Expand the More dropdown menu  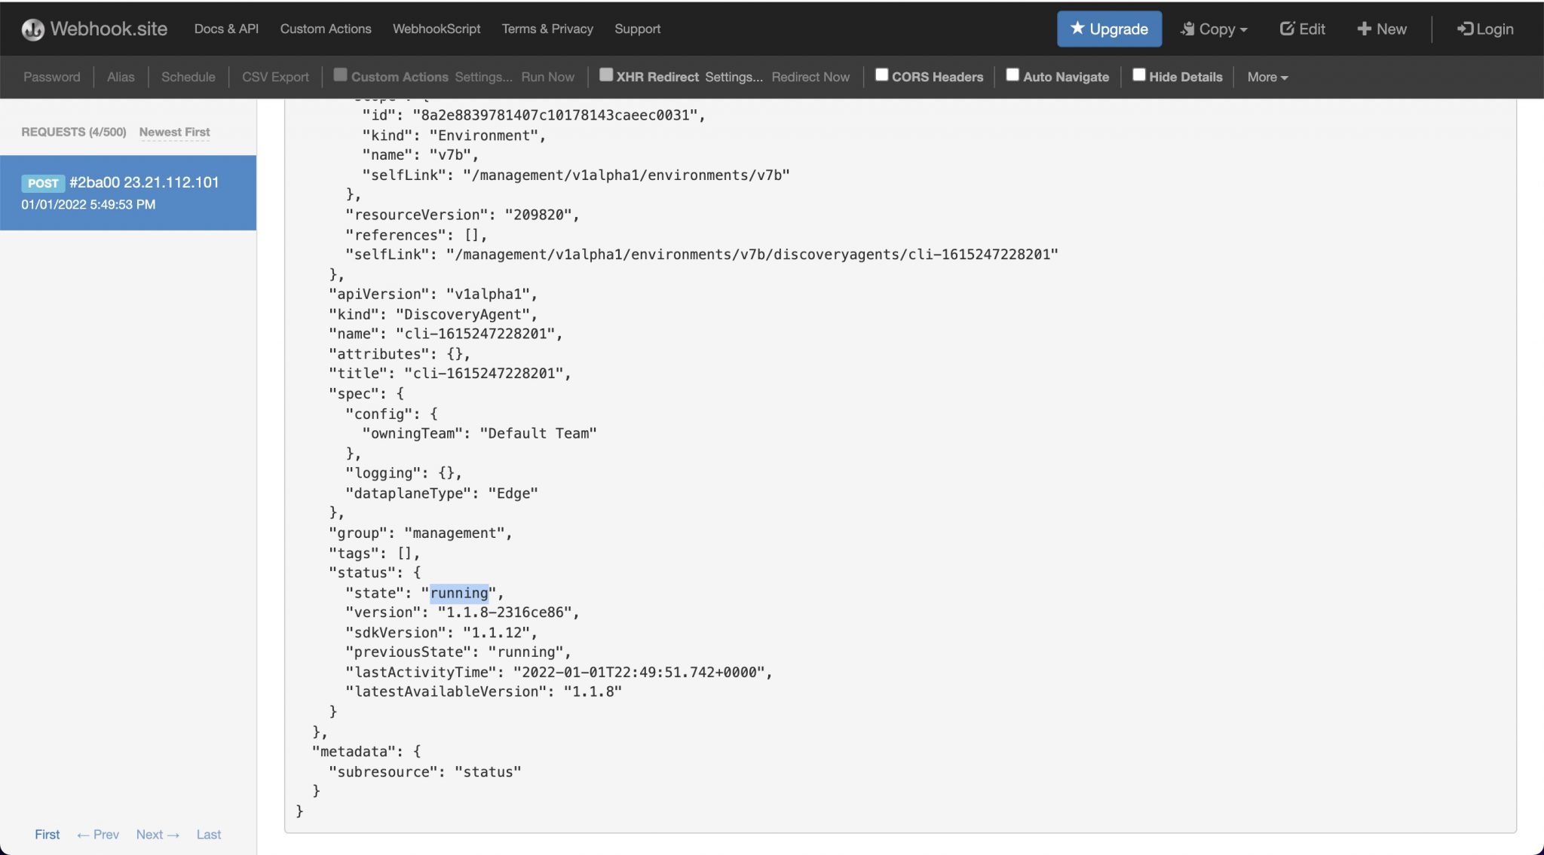click(1267, 77)
